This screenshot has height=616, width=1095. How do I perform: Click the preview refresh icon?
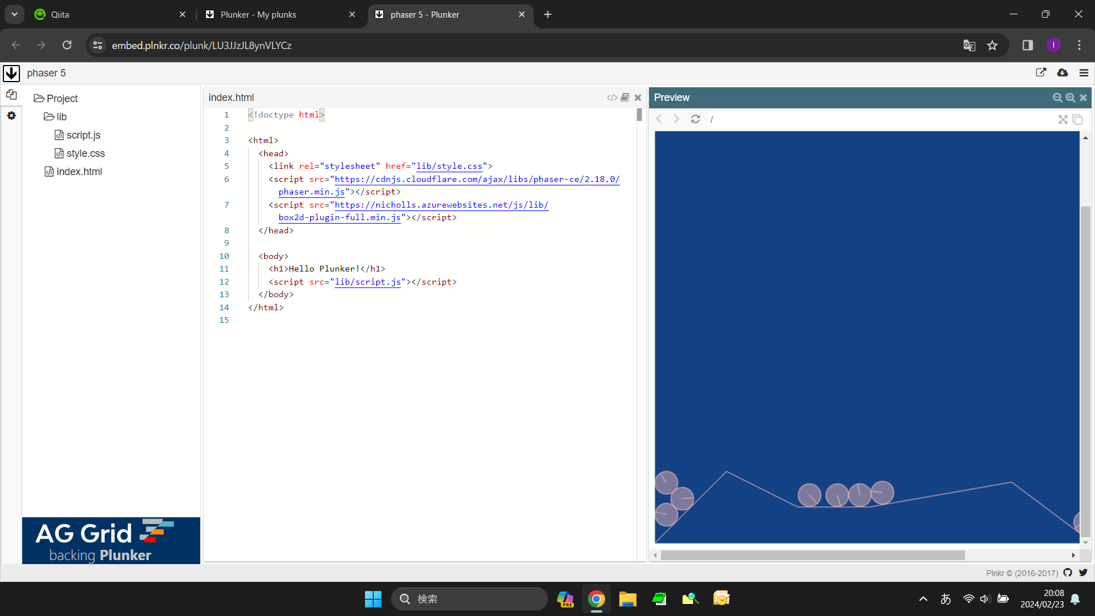(x=695, y=119)
